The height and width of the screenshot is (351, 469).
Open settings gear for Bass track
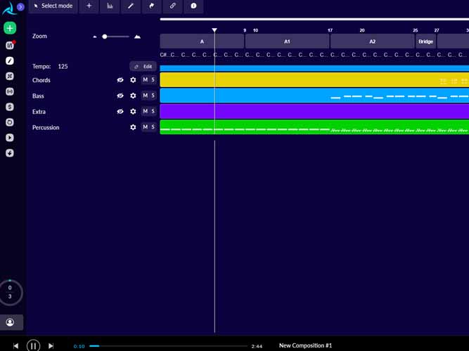click(x=133, y=95)
